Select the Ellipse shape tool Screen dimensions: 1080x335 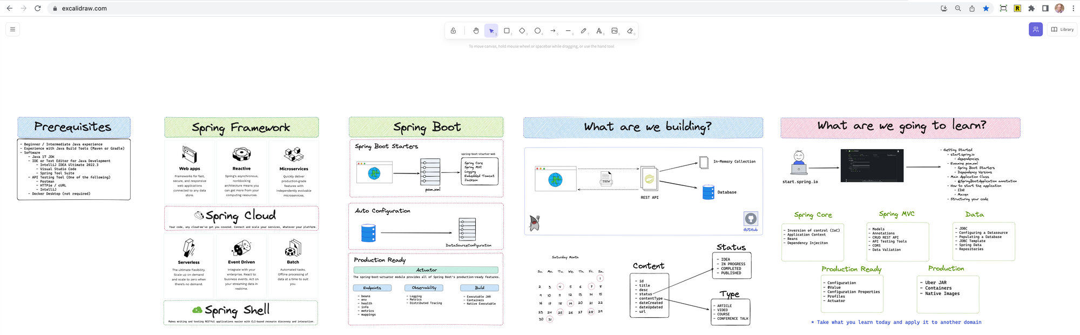537,31
